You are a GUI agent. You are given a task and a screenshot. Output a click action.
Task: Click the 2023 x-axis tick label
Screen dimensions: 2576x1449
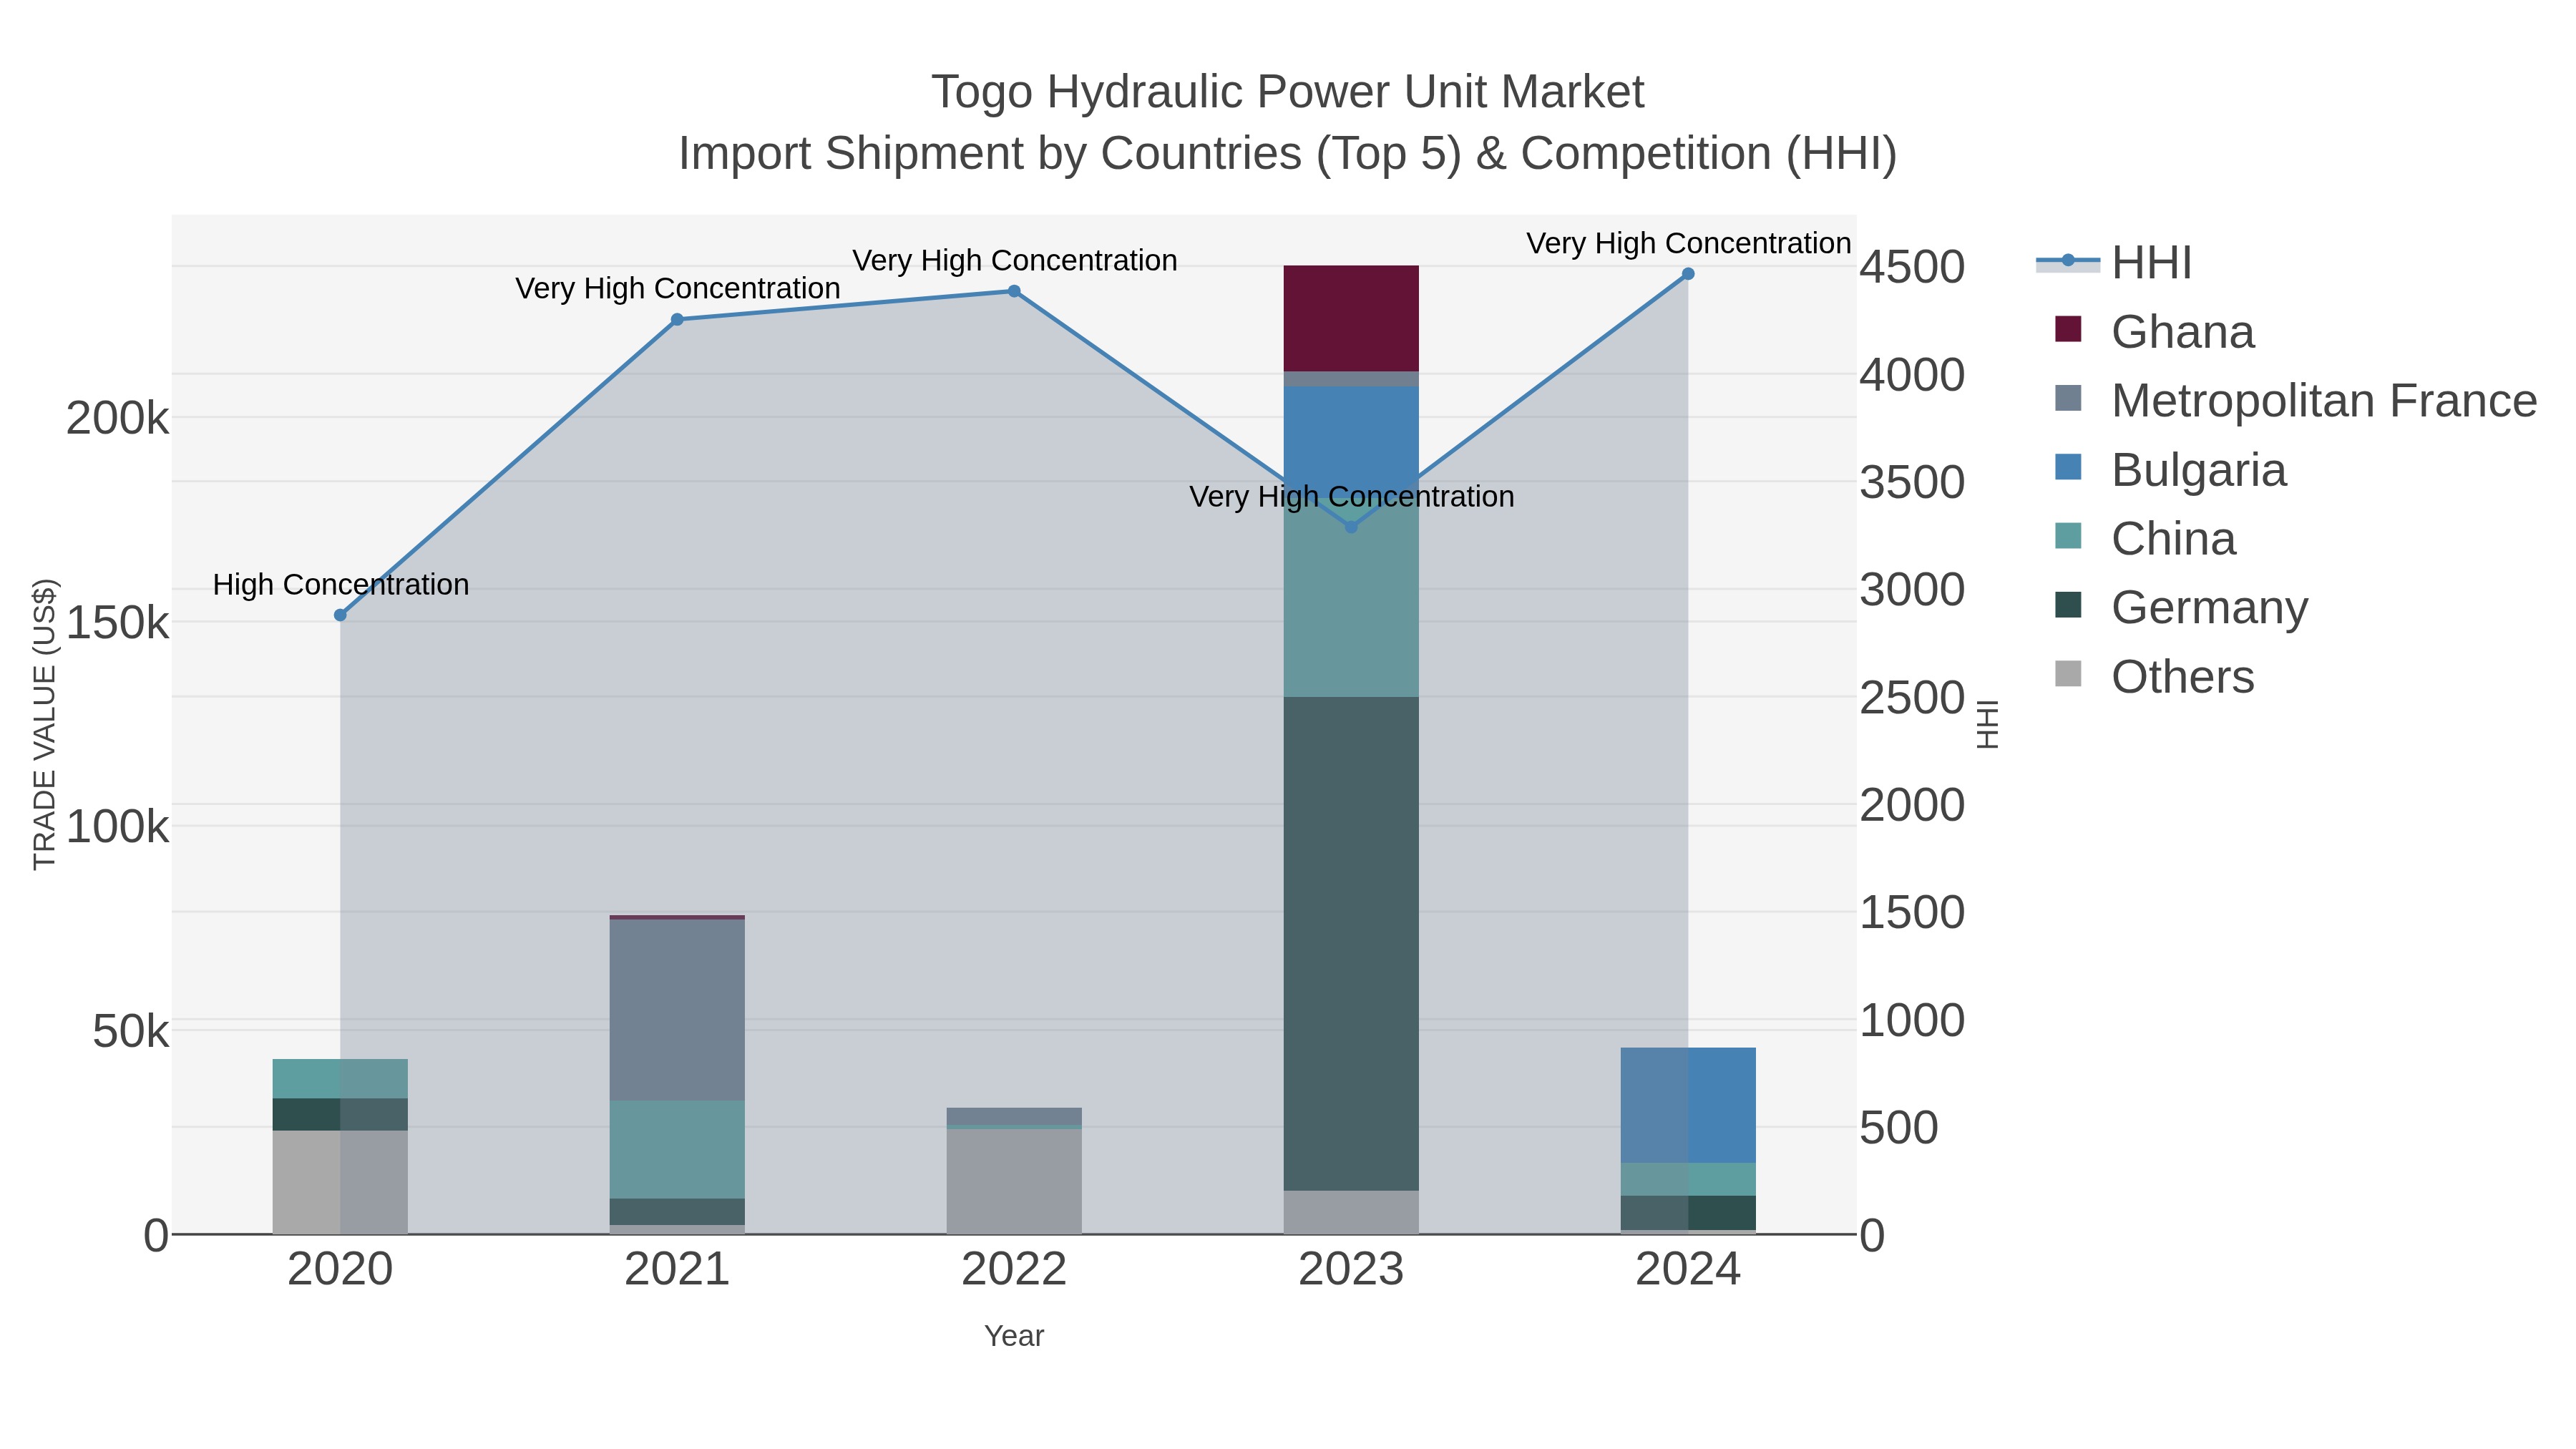(x=1351, y=1270)
